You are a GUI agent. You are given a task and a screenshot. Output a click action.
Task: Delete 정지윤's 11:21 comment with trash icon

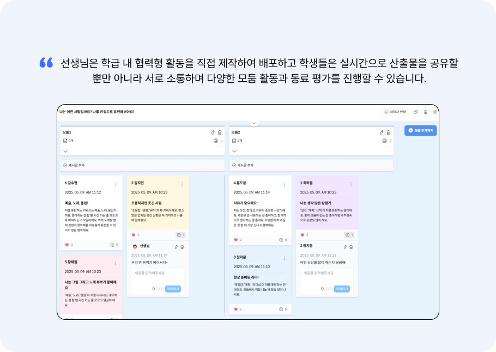(351, 247)
